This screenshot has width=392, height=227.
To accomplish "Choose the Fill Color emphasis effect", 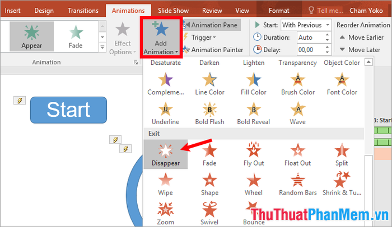I will pos(254,84).
